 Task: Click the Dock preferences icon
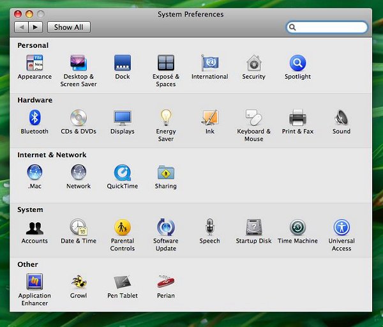pyautogui.click(x=122, y=63)
